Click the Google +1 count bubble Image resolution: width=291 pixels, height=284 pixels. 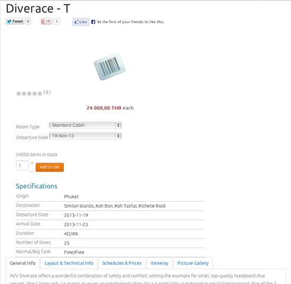click(57, 21)
